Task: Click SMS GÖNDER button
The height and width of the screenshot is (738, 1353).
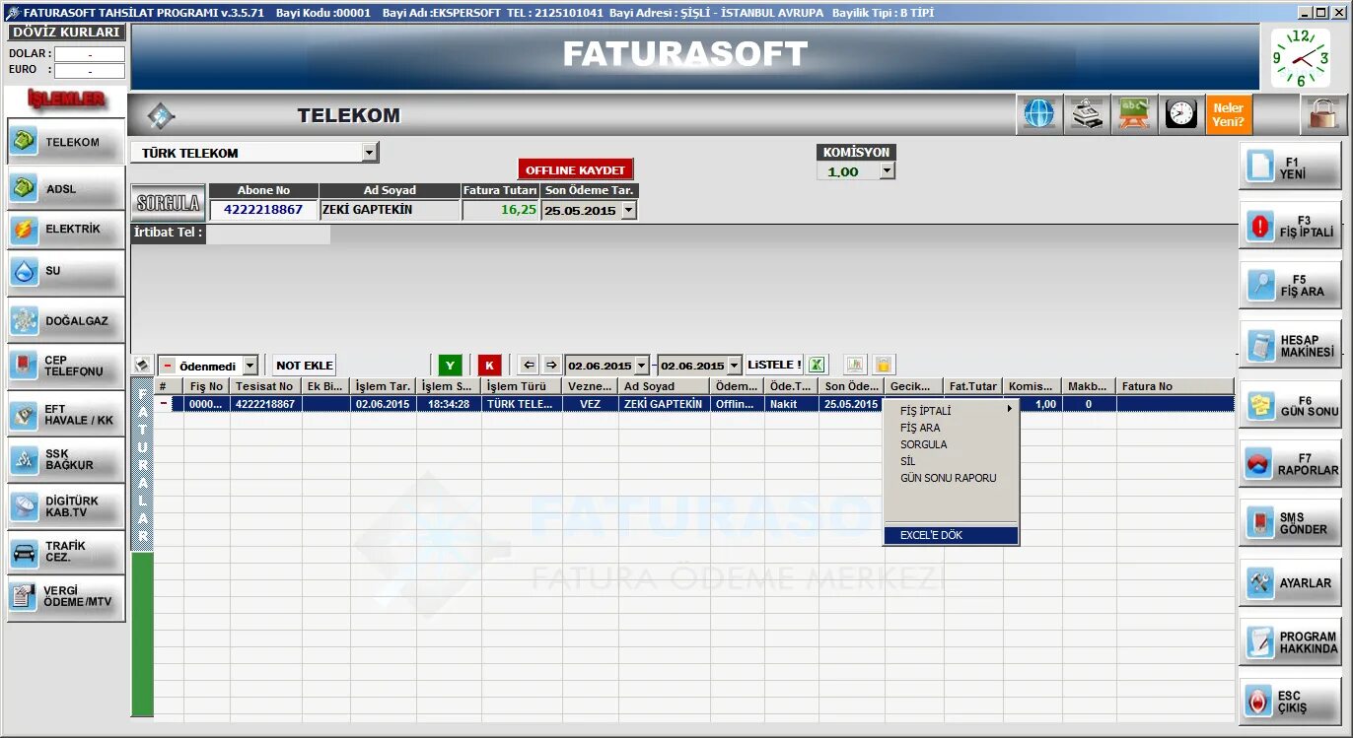Action: [x=1290, y=523]
